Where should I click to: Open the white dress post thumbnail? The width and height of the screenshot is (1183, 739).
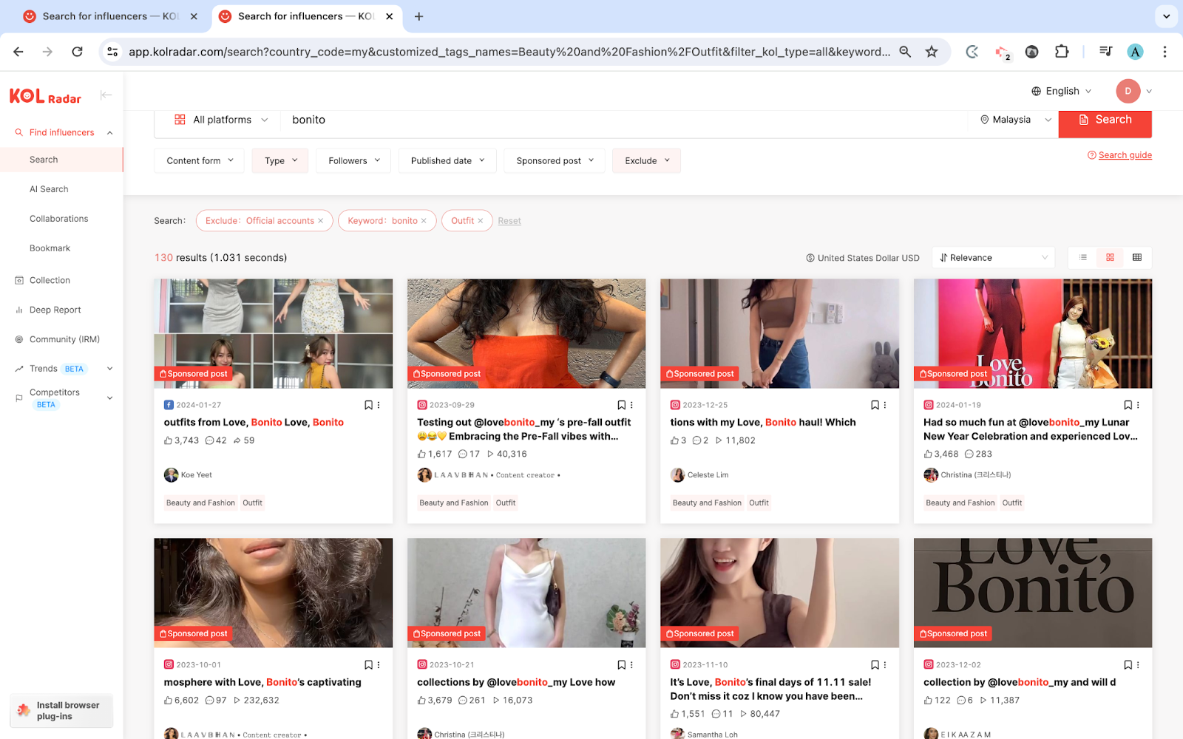coord(526,593)
